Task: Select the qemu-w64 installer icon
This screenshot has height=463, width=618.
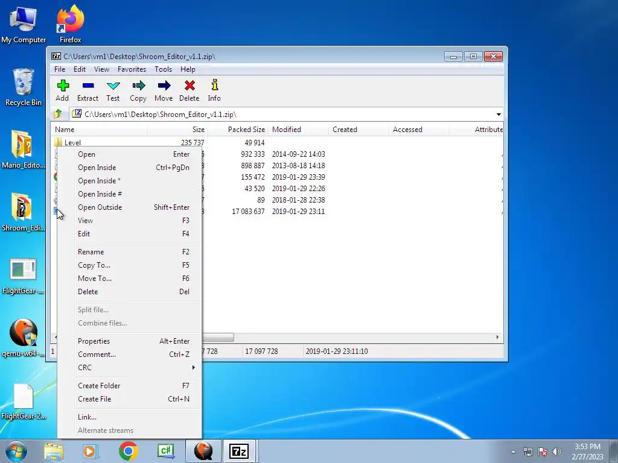Action: pos(23,338)
